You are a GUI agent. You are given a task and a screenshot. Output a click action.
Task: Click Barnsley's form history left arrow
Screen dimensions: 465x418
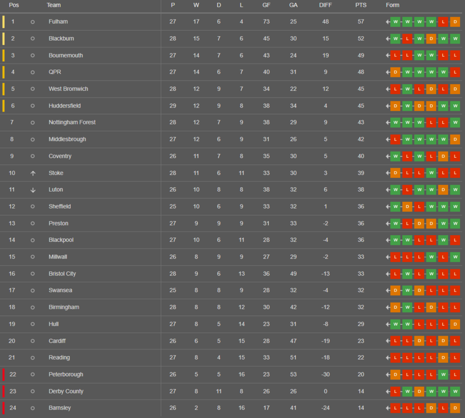click(x=388, y=408)
